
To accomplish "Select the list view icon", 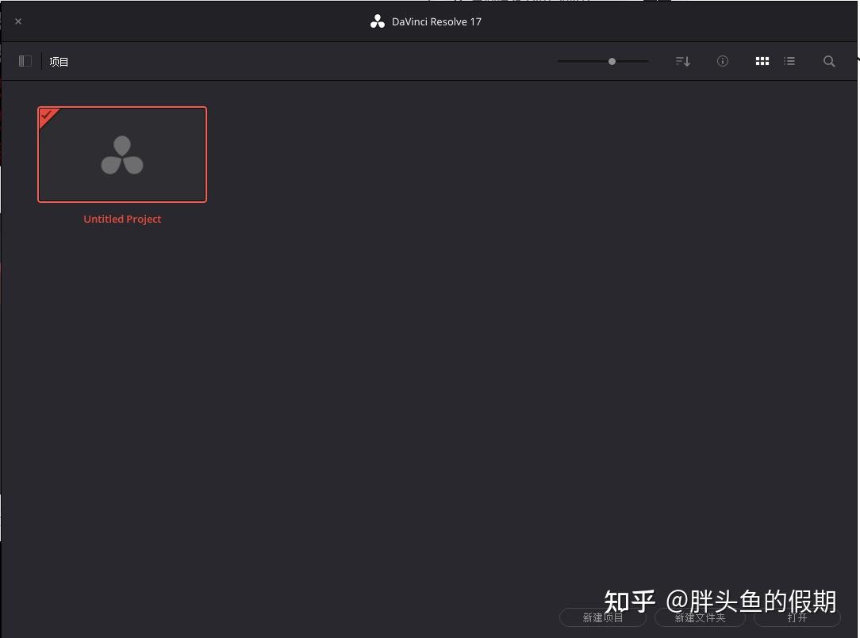I will click(789, 61).
